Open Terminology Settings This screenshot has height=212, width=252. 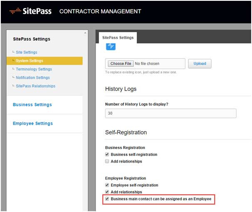pyautogui.click(x=34, y=69)
